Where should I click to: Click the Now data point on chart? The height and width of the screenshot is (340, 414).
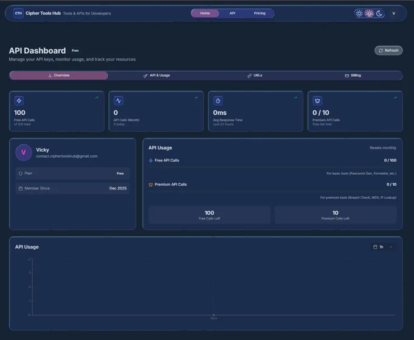tap(214, 315)
